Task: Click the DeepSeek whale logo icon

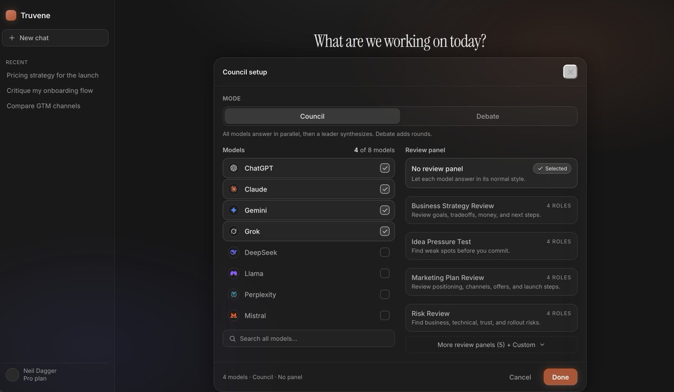Action: [x=234, y=252]
